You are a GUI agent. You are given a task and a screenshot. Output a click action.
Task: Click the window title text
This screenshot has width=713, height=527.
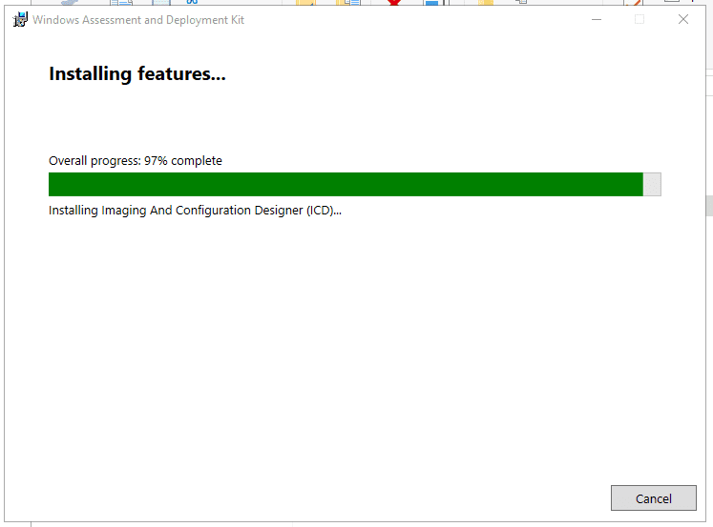[138, 20]
